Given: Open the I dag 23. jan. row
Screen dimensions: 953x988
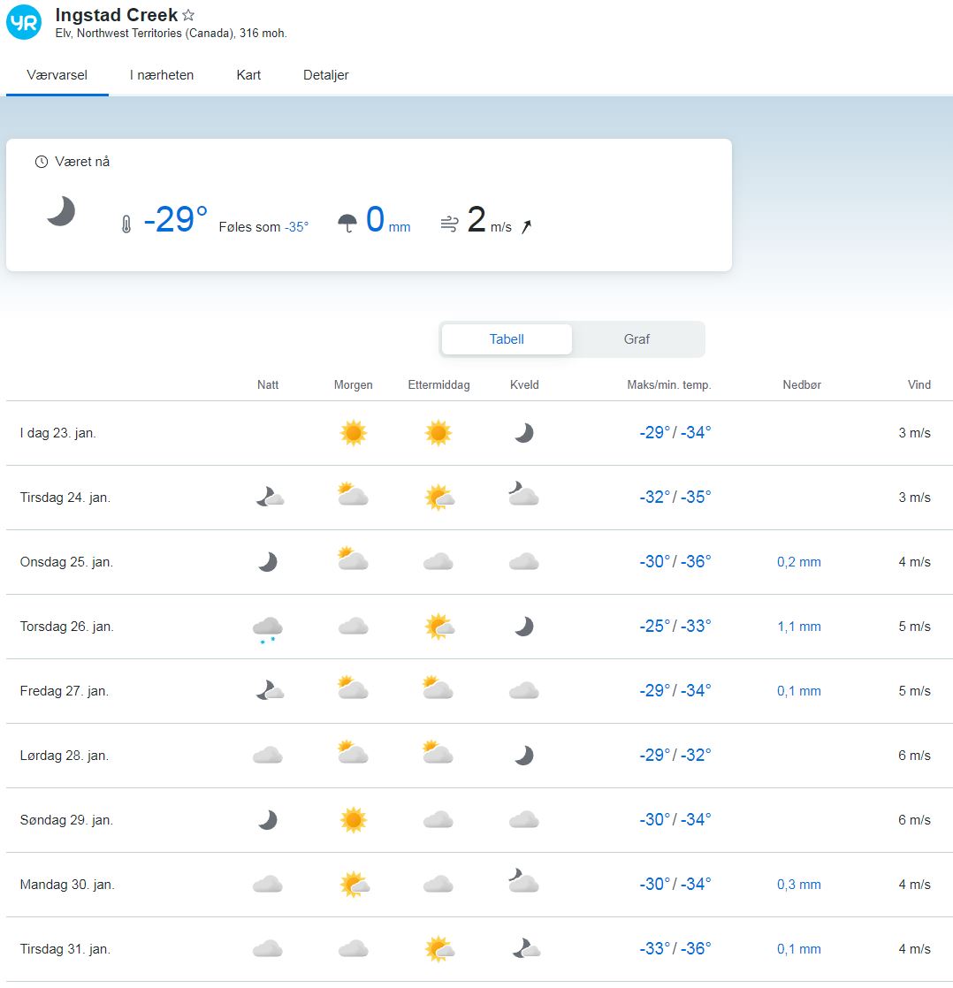Looking at the screenshot, I should click(58, 433).
